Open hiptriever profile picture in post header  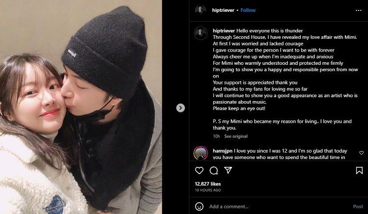click(x=200, y=10)
